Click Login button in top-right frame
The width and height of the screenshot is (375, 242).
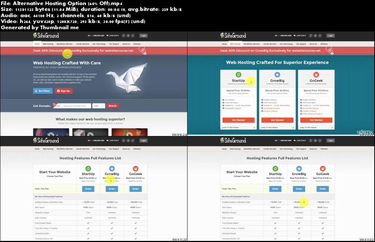tap(331, 35)
